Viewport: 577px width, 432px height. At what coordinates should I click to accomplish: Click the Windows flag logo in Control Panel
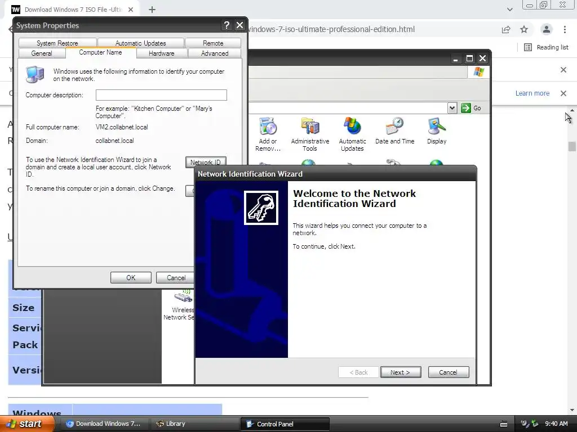coord(479,71)
